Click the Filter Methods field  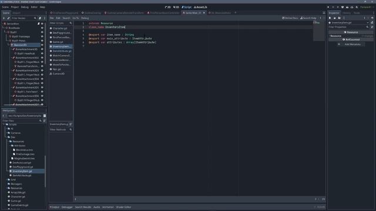point(61,130)
